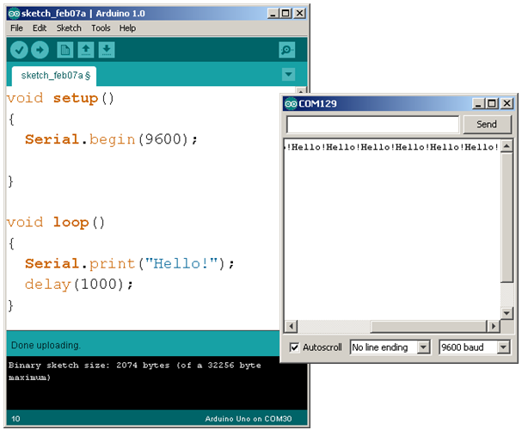Click serial monitor scroll left arrow
Screen dimensions: 522x430
[x=292, y=326]
